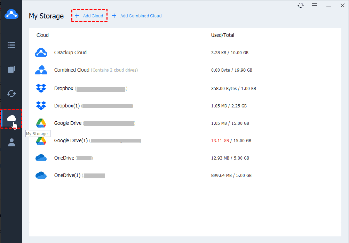Screen dimensions: 349x243
Task: Click the 12.93 MB / 5.00 GB value
Action: point(230,158)
